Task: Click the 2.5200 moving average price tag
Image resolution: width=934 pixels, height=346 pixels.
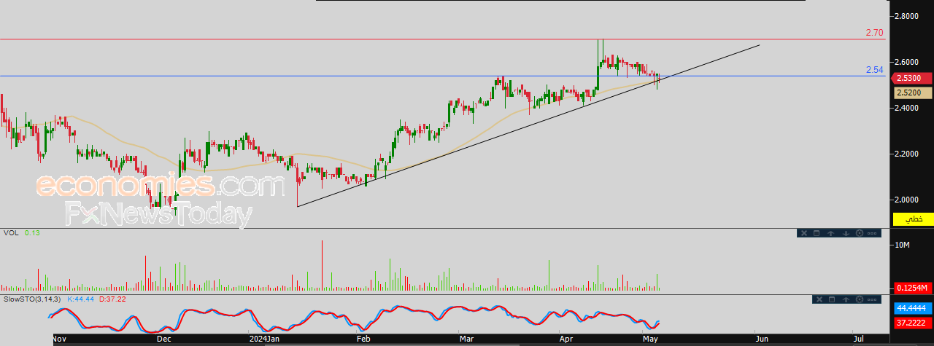Action: point(914,93)
